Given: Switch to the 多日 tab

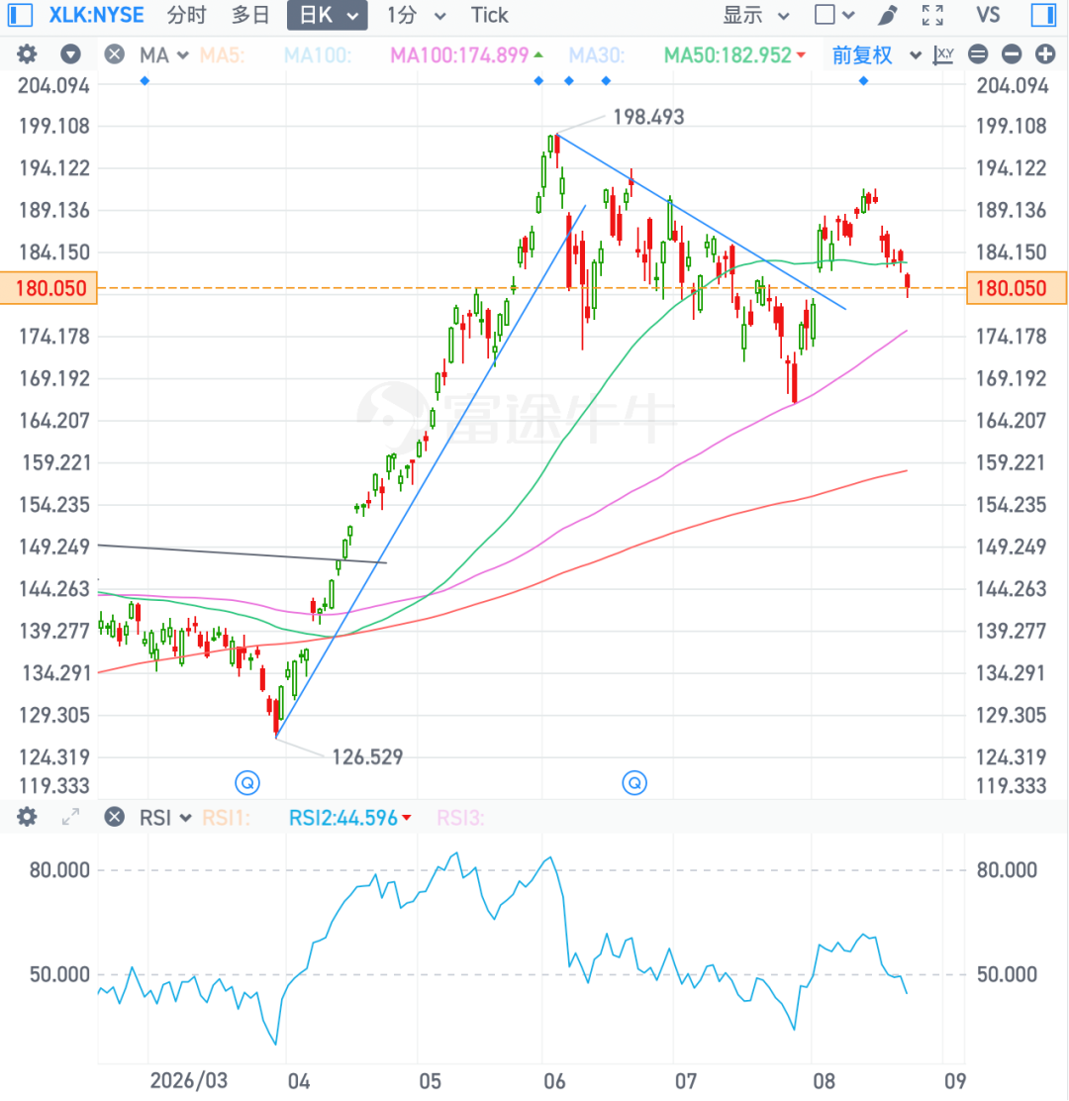Looking at the screenshot, I should (250, 15).
